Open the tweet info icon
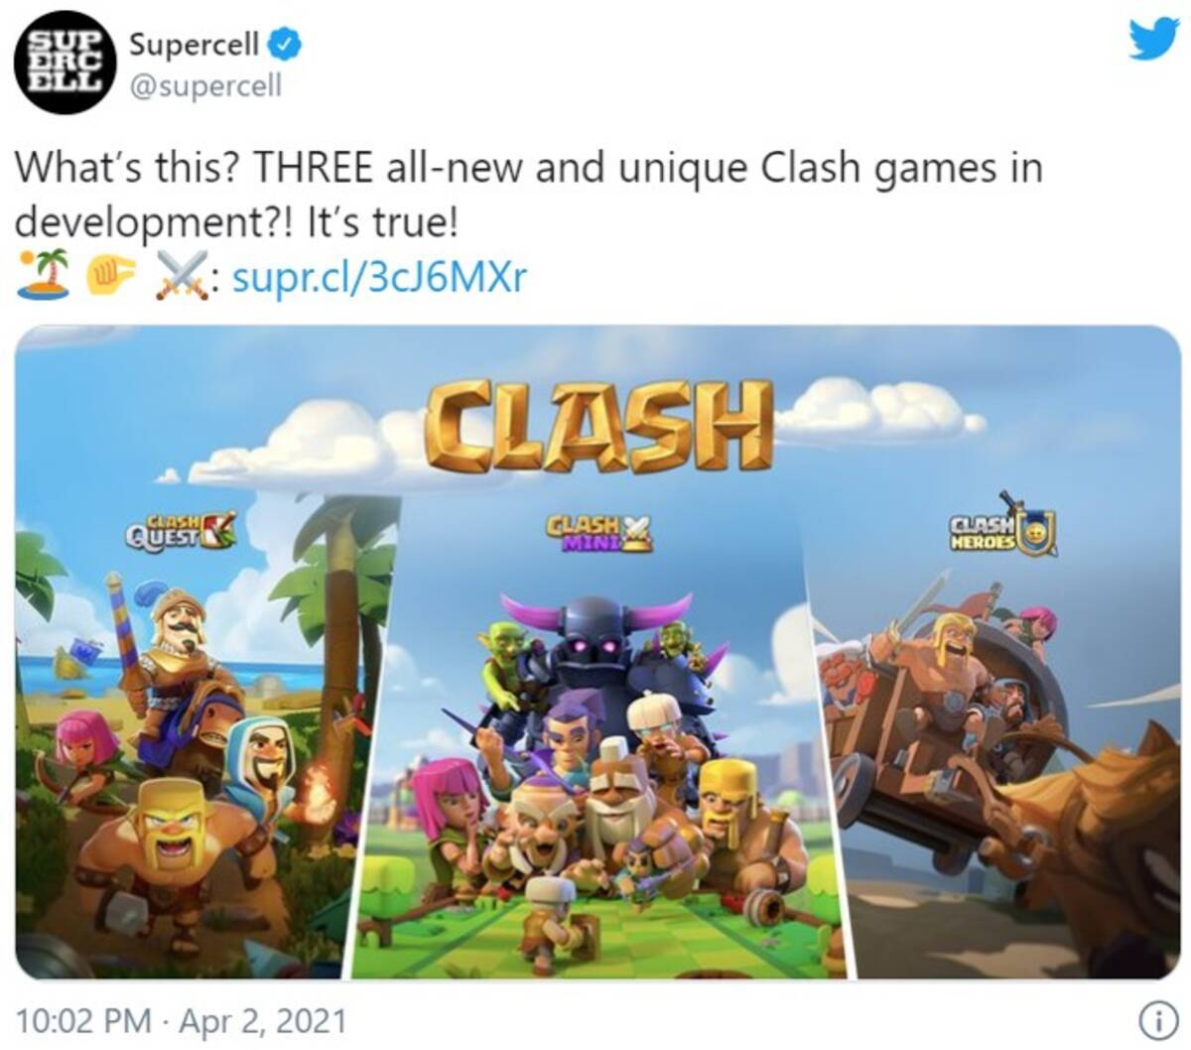The height and width of the screenshot is (1050, 1191). [x=1152, y=1019]
